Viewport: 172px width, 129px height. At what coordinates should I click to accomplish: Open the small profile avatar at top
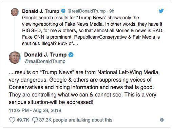pos(15,12)
